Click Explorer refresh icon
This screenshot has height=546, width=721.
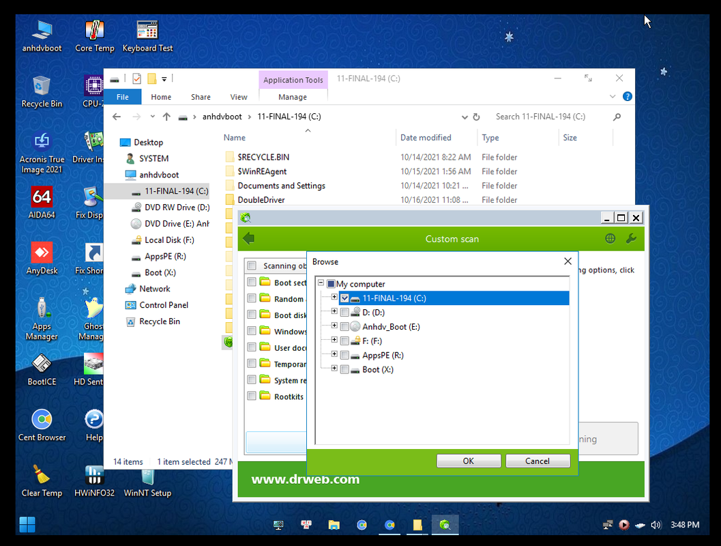click(x=476, y=117)
